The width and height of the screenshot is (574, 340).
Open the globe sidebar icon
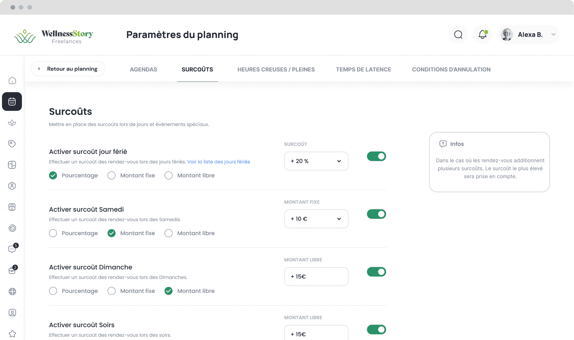coord(12,292)
